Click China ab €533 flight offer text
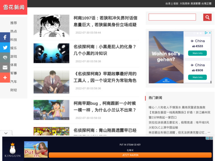The width and height of the screenshot is (215, 161). pos(197,43)
